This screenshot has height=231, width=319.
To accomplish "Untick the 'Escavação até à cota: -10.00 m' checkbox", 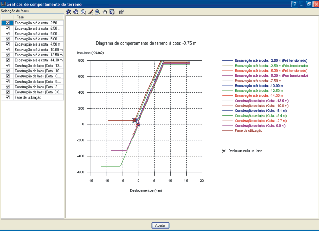I will tap(8, 50).
